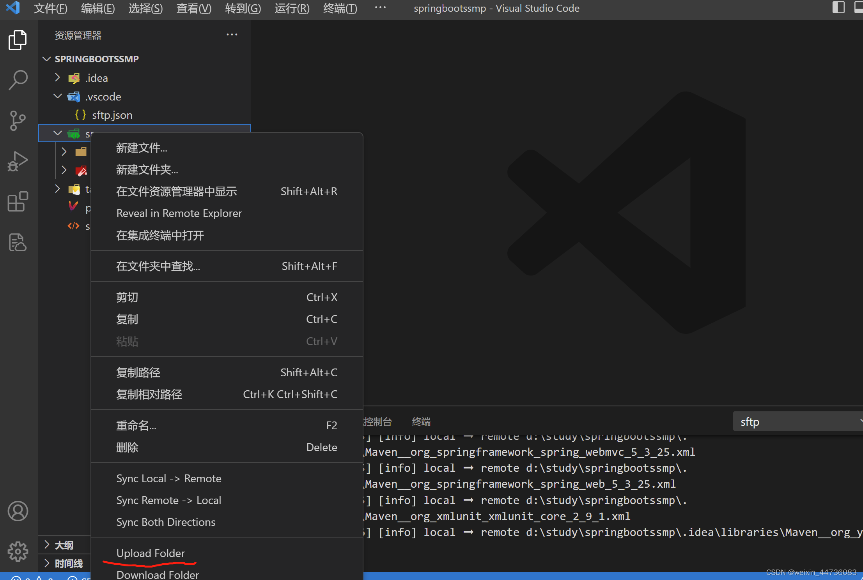Click the Accounts icon in the activity bar
Viewport: 863px width, 580px height.
tap(18, 511)
